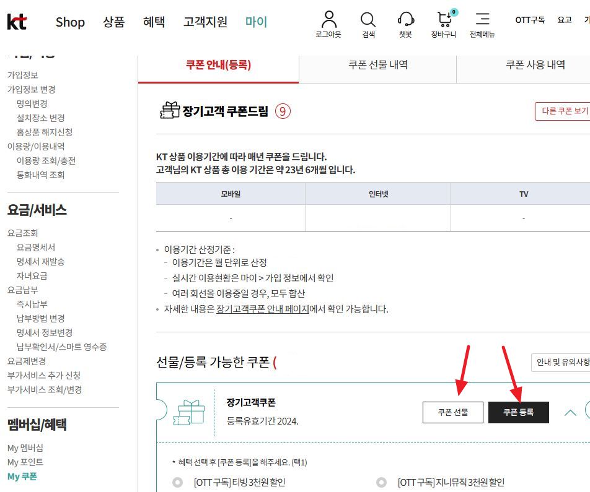The width and height of the screenshot is (590, 492).
Task: Open 이용량 조회/충전 sidebar link
Action: 46,161
